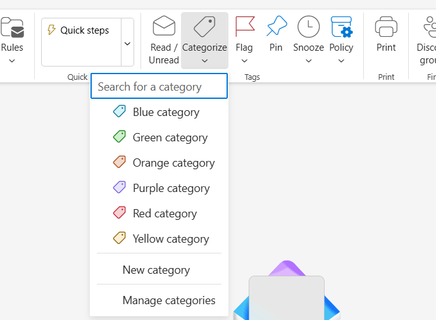Click the yellow tag icon
The width and height of the screenshot is (436, 320).
(120, 238)
